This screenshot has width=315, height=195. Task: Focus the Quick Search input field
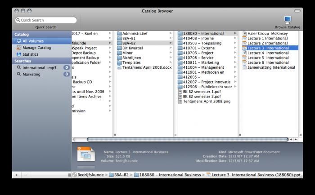[46, 20]
